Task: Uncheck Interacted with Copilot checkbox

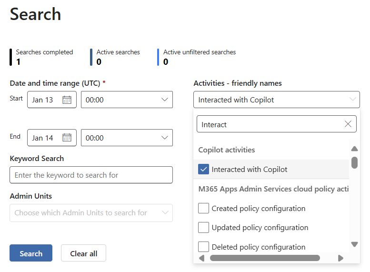Action: [x=203, y=169]
